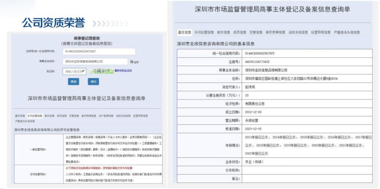
Task: Switch to 经营异常信息 tab in right panel
Action: click(x=321, y=32)
